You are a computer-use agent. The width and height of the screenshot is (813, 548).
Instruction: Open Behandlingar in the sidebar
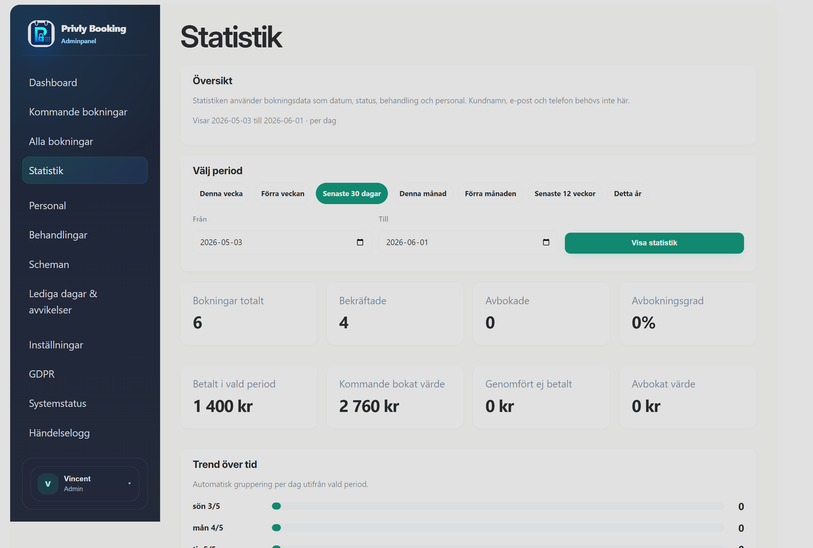85,235
